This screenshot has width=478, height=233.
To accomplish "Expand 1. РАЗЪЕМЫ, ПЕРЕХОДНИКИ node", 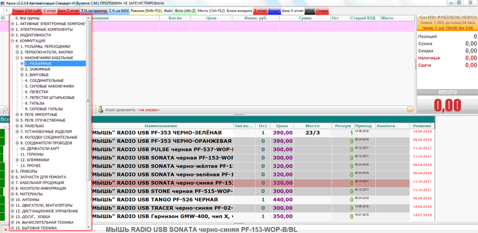I will click(17, 47).
